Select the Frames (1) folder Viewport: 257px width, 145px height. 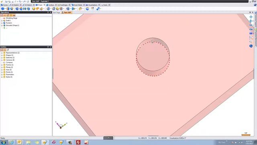tap(10, 65)
